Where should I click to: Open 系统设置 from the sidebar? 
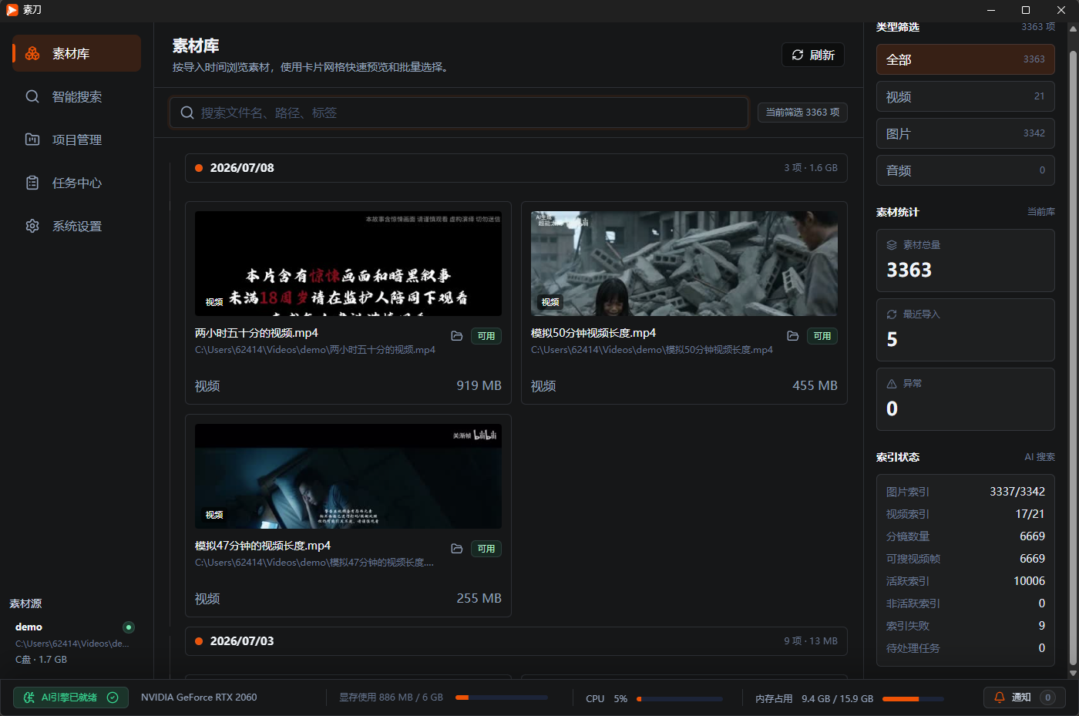click(x=76, y=226)
